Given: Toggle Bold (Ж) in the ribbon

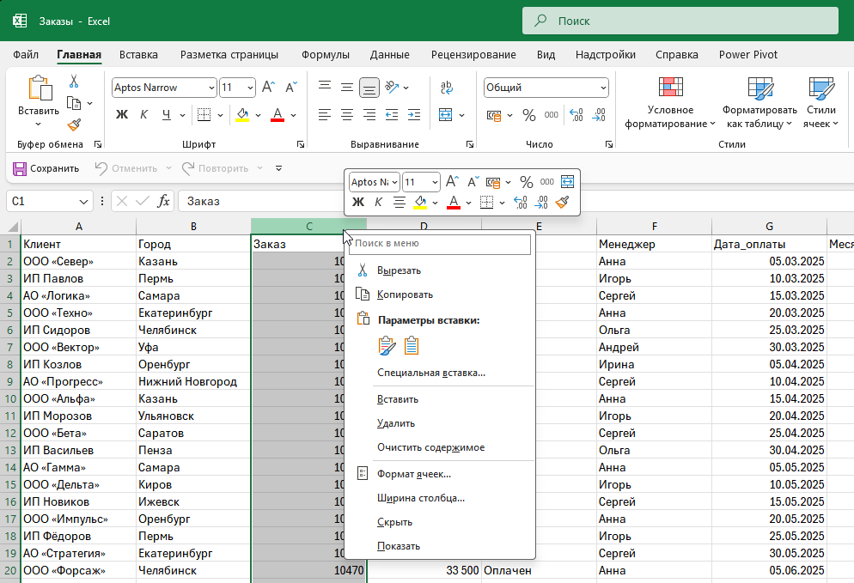Looking at the screenshot, I should click(x=121, y=115).
